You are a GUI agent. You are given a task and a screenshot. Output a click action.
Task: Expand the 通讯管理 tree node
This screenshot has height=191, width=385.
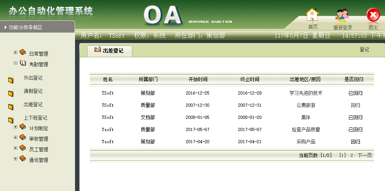pos(15,158)
